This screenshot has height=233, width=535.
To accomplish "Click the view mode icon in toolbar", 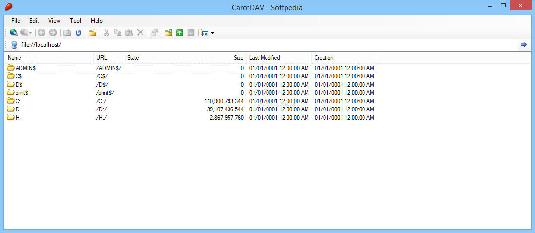I will point(205,33).
